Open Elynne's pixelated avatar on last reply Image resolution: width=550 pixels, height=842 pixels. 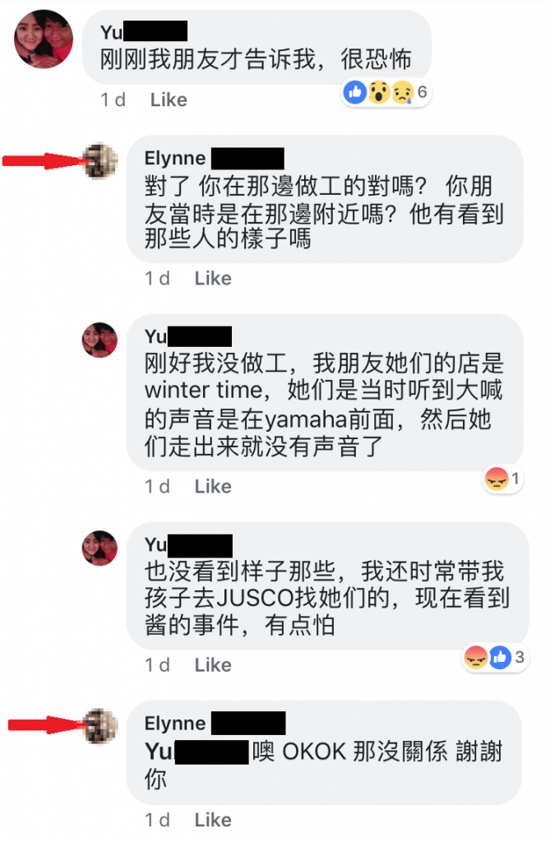point(100,726)
